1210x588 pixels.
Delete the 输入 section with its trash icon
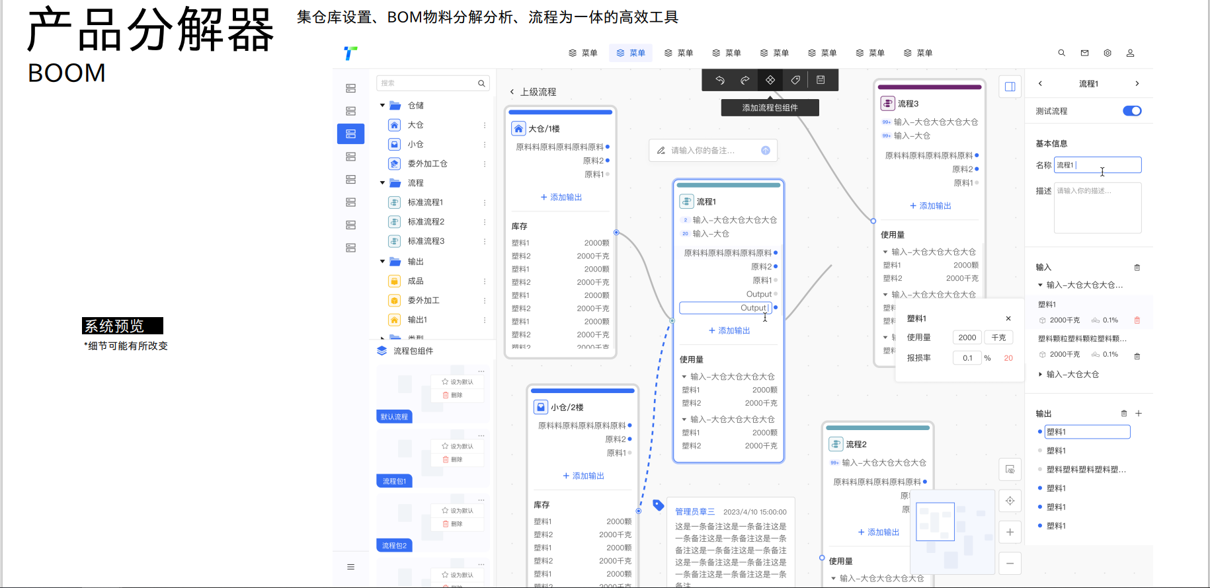(1137, 268)
